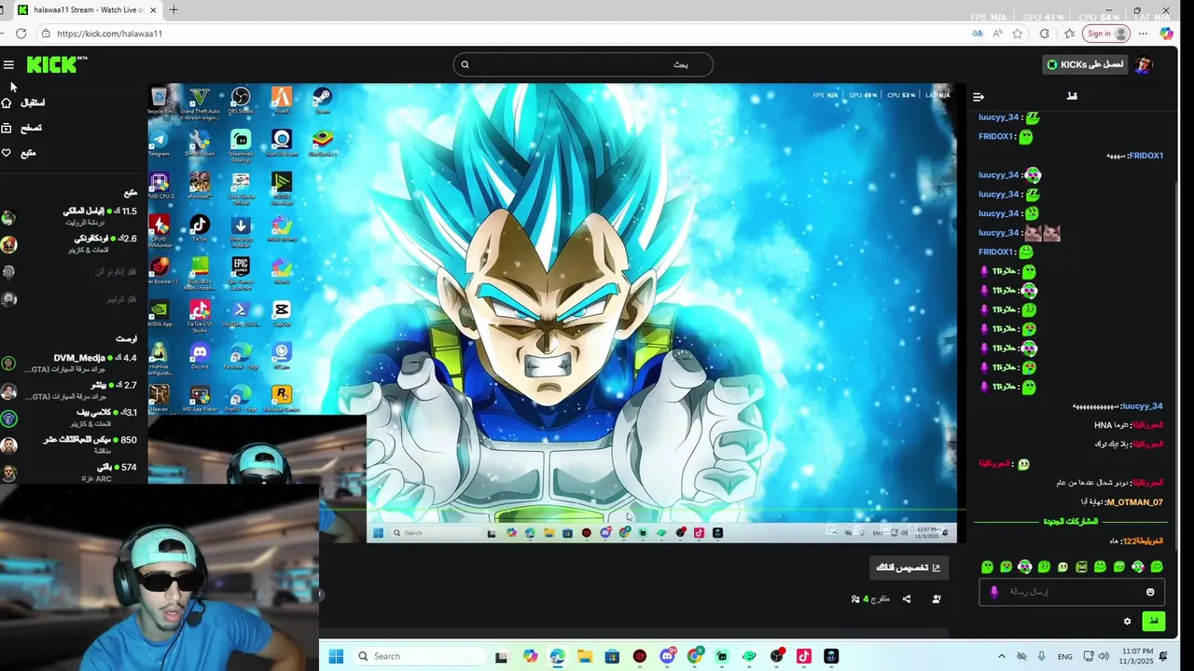This screenshot has width=1194, height=671.
Task: Insert the rightmost quick emote above chat input
Action: 1157,567
